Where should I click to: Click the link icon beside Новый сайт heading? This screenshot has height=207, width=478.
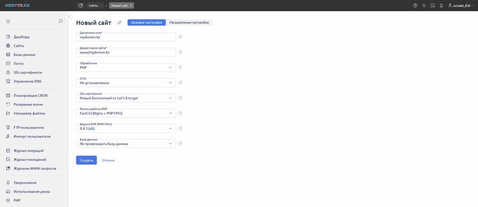[x=119, y=23]
